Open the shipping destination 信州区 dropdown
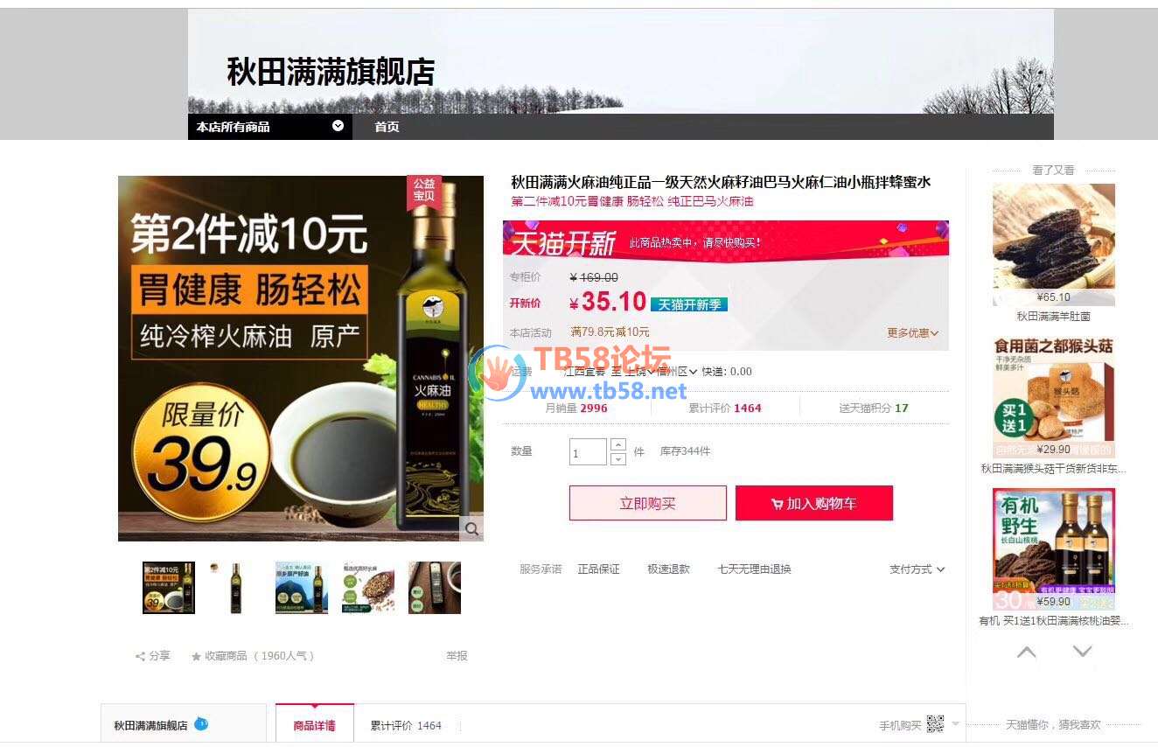The width and height of the screenshot is (1158, 747). click(679, 371)
